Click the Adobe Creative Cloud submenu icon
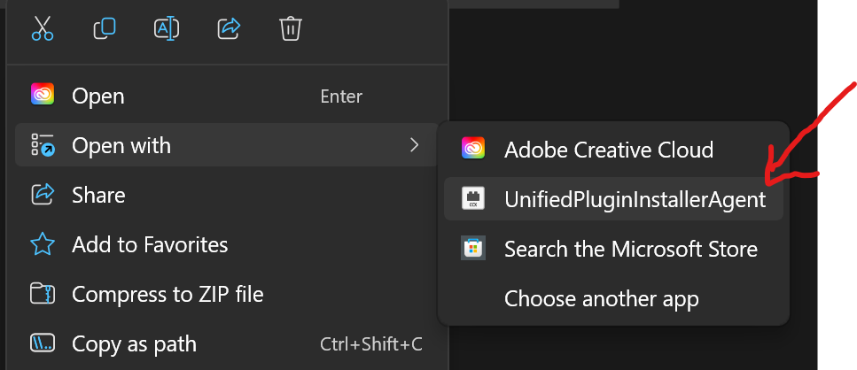 coord(472,149)
